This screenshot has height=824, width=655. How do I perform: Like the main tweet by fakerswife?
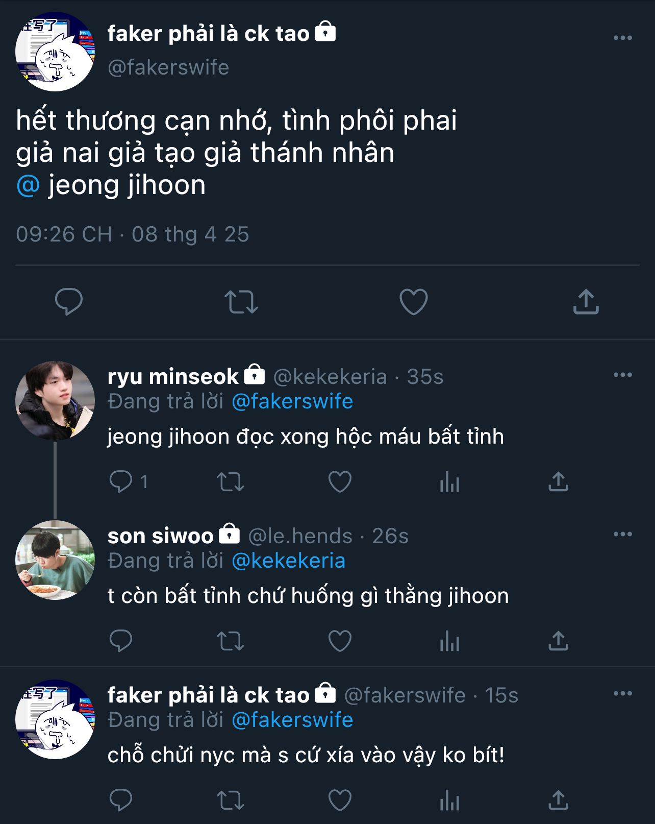(x=413, y=301)
